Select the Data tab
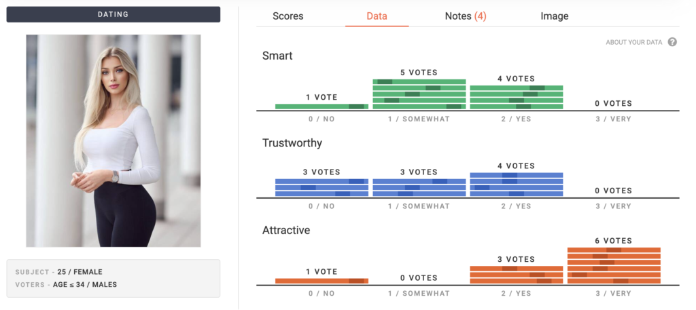Image resolution: width=696 pixels, height=310 pixels. coord(377,16)
